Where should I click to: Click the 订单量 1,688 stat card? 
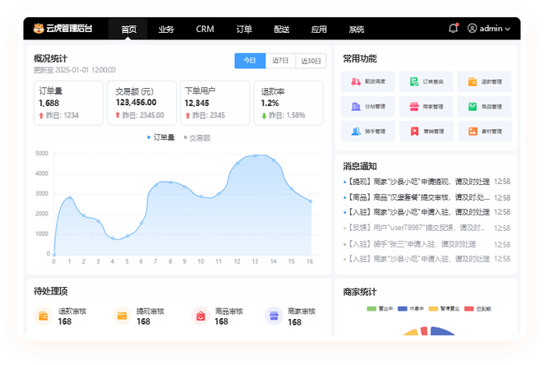coord(68,103)
